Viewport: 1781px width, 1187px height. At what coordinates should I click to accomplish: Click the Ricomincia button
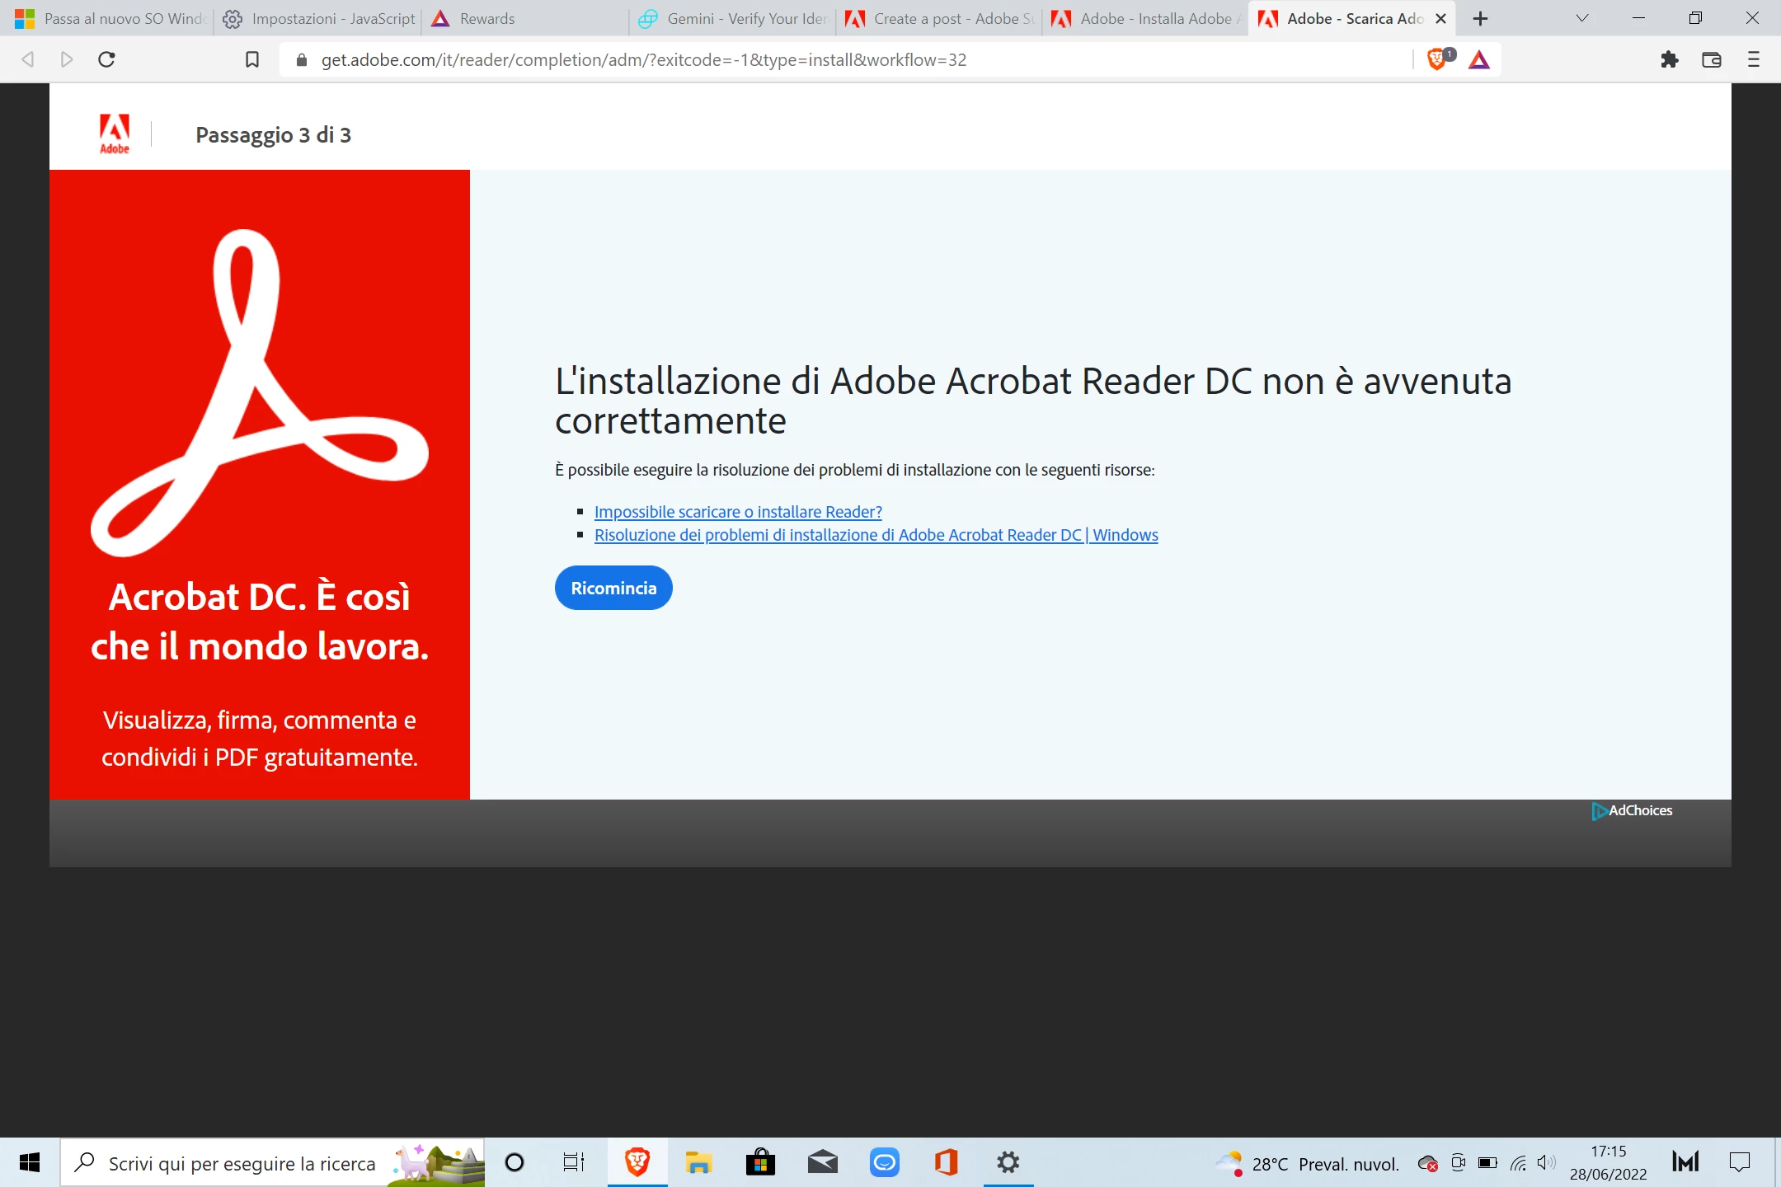pyautogui.click(x=613, y=588)
